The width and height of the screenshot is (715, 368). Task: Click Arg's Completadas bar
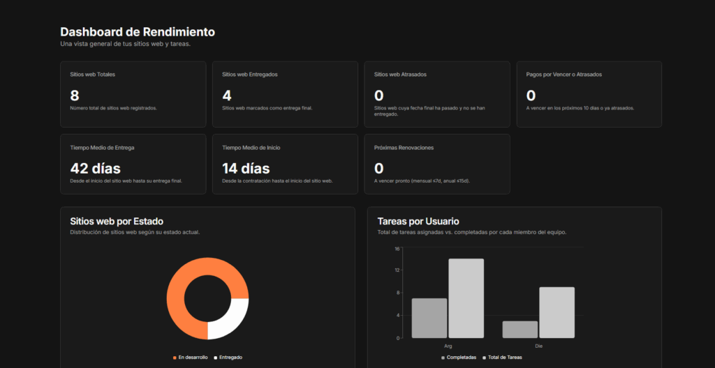coord(429,318)
